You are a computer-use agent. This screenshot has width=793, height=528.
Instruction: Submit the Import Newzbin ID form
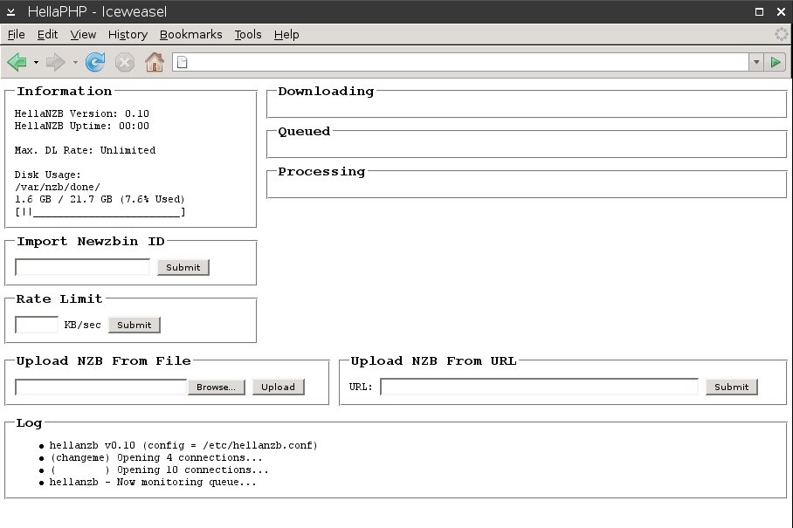point(183,267)
